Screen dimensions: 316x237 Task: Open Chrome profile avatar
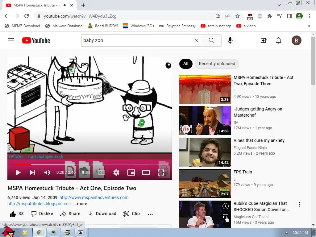click(x=299, y=16)
